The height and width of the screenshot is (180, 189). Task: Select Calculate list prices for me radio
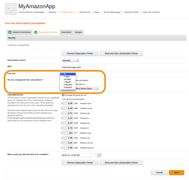[x=63, y=95]
